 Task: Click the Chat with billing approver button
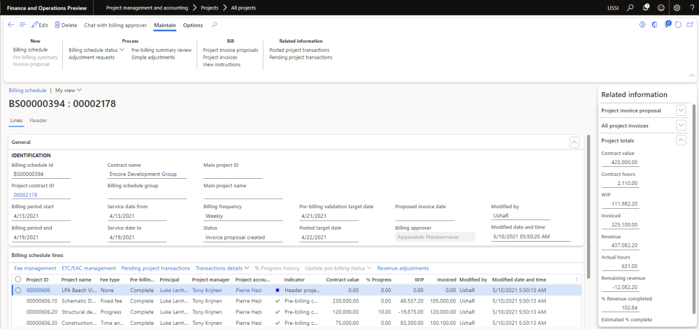point(115,25)
